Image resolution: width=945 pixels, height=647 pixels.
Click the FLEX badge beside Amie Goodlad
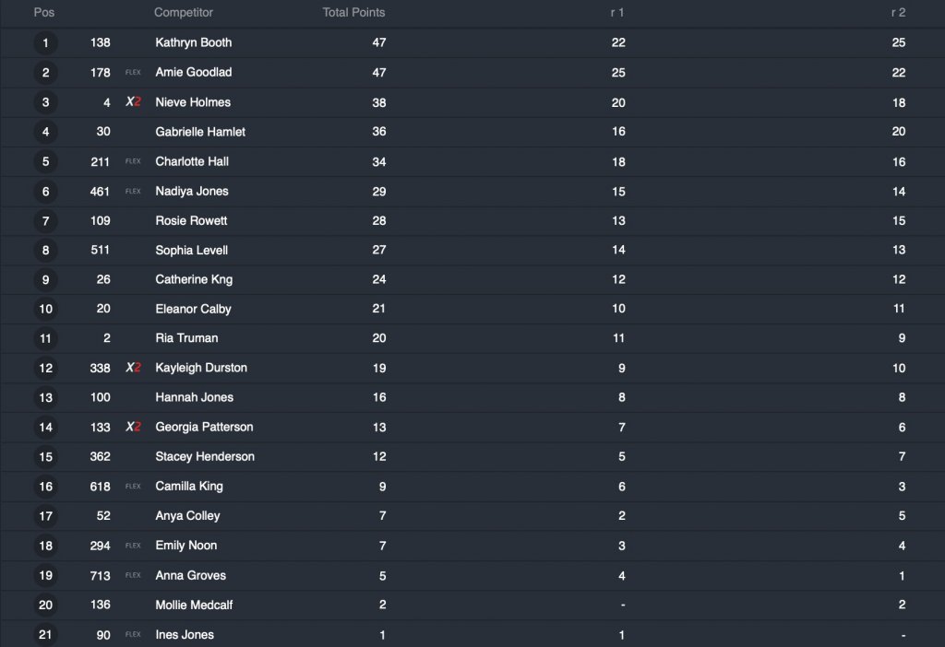click(133, 72)
